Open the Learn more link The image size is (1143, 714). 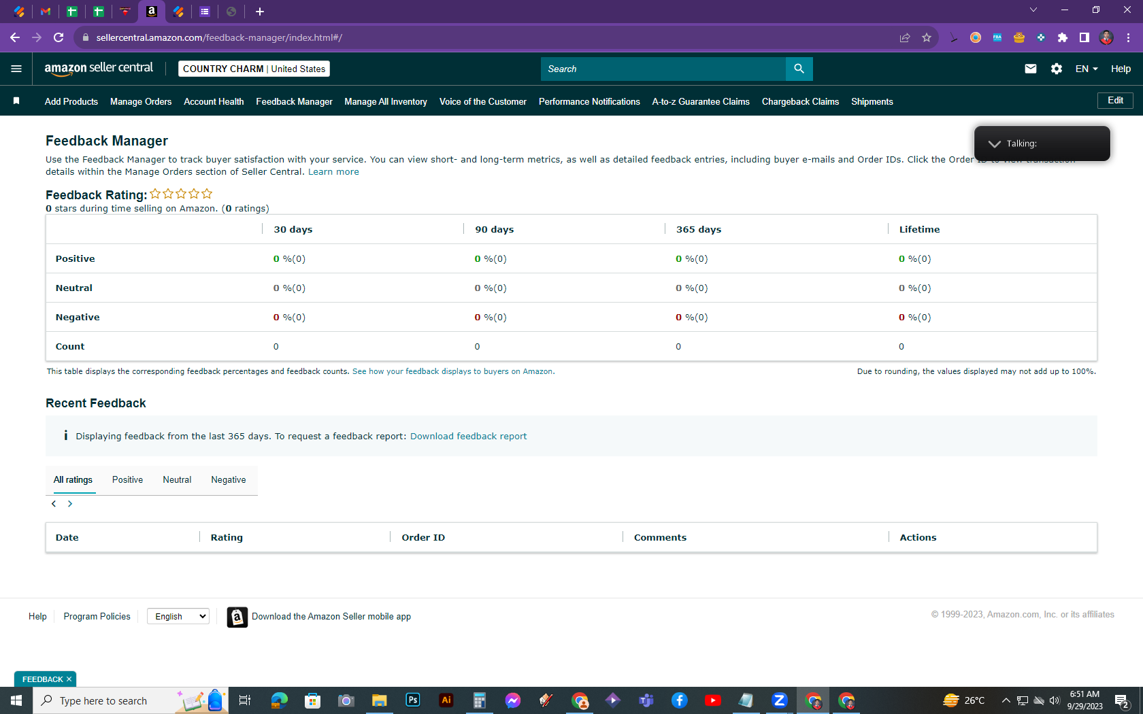coord(333,172)
